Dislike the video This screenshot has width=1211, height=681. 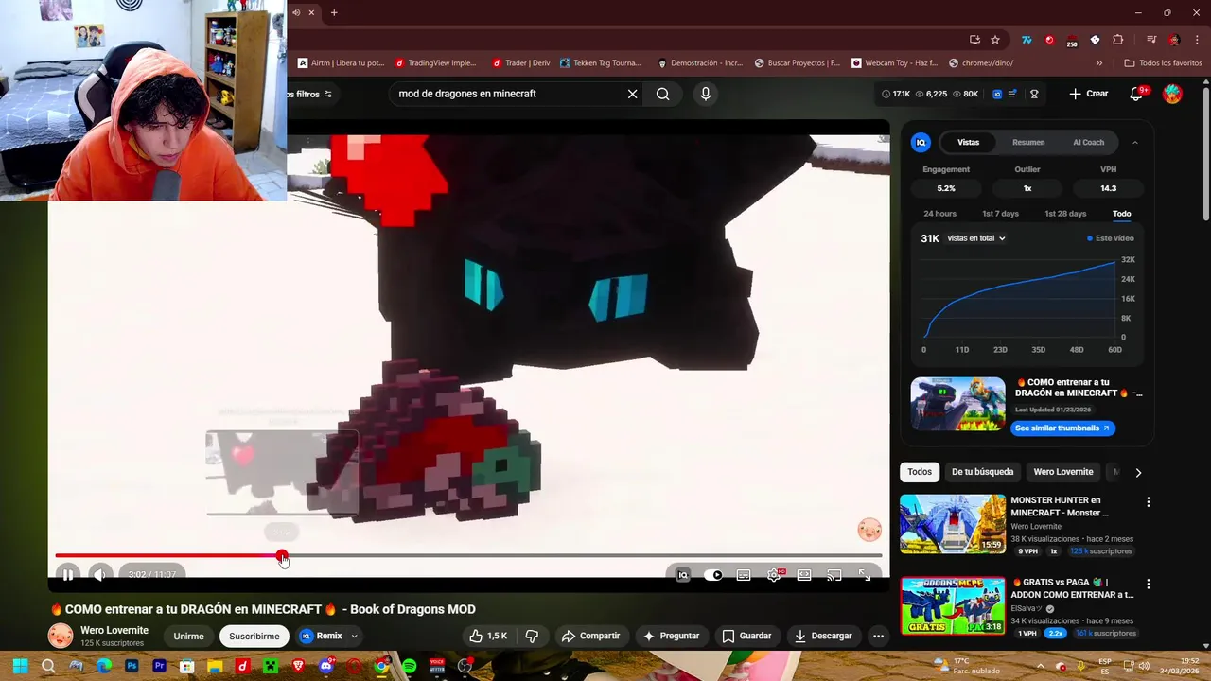pyautogui.click(x=532, y=636)
